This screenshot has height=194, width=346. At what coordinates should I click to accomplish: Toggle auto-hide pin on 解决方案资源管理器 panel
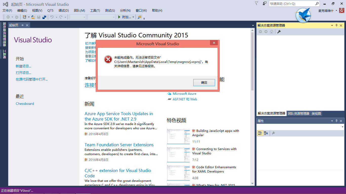point(337,26)
